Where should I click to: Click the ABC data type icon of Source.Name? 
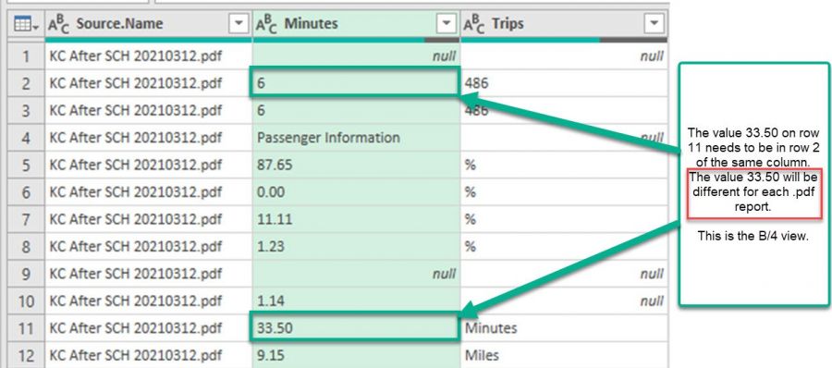58,24
